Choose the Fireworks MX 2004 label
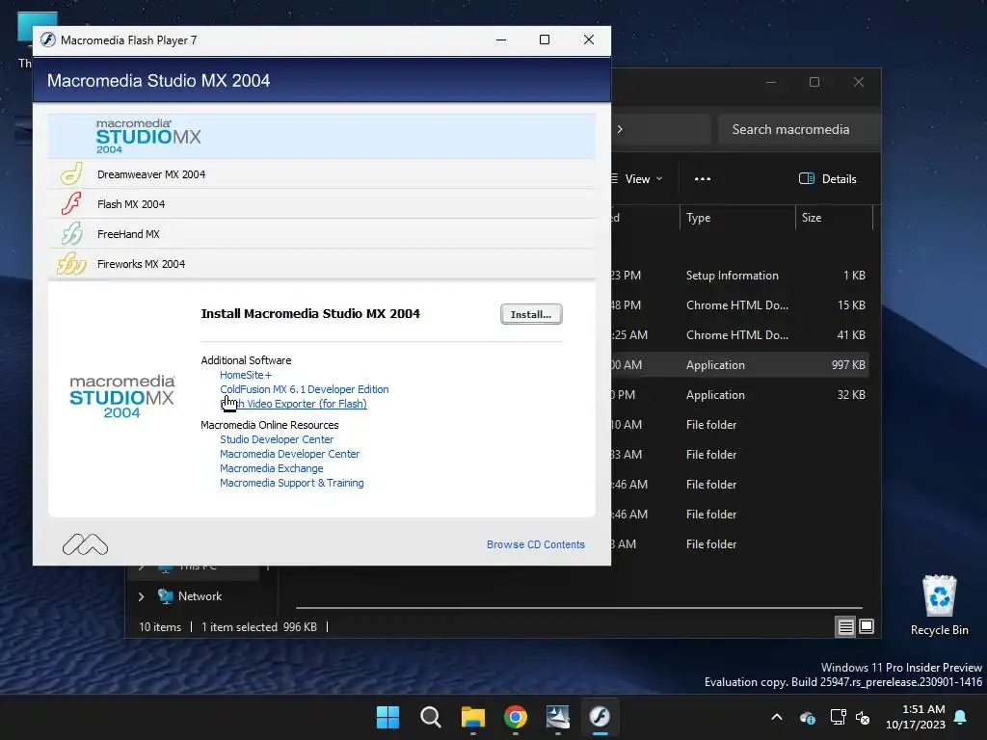Image resolution: width=987 pixels, height=740 pixels. click(141, 264)
